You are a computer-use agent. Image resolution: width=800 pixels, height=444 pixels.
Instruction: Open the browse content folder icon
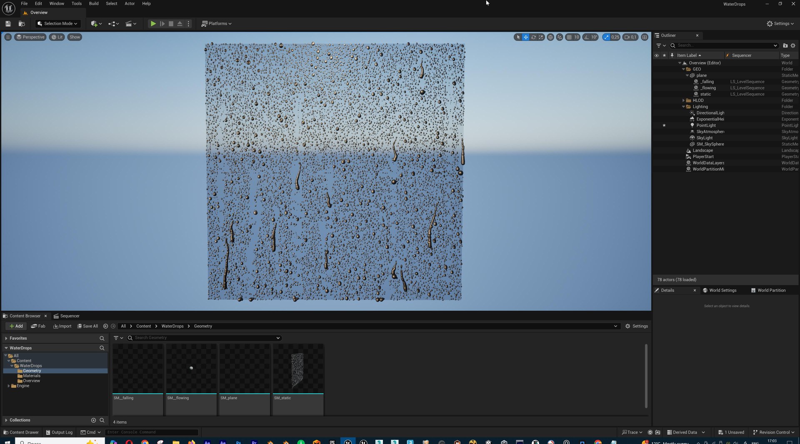[x=22, y=24]
